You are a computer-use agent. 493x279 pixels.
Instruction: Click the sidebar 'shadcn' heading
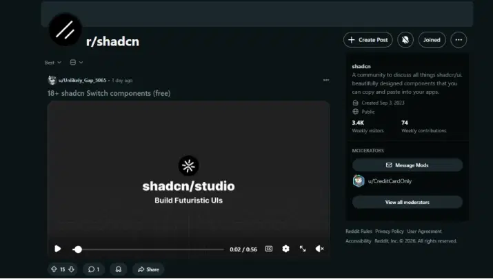[x=361, y=66]
